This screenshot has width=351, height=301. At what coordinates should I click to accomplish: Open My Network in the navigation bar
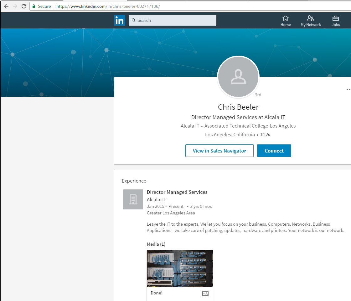[x=311, y=21]
